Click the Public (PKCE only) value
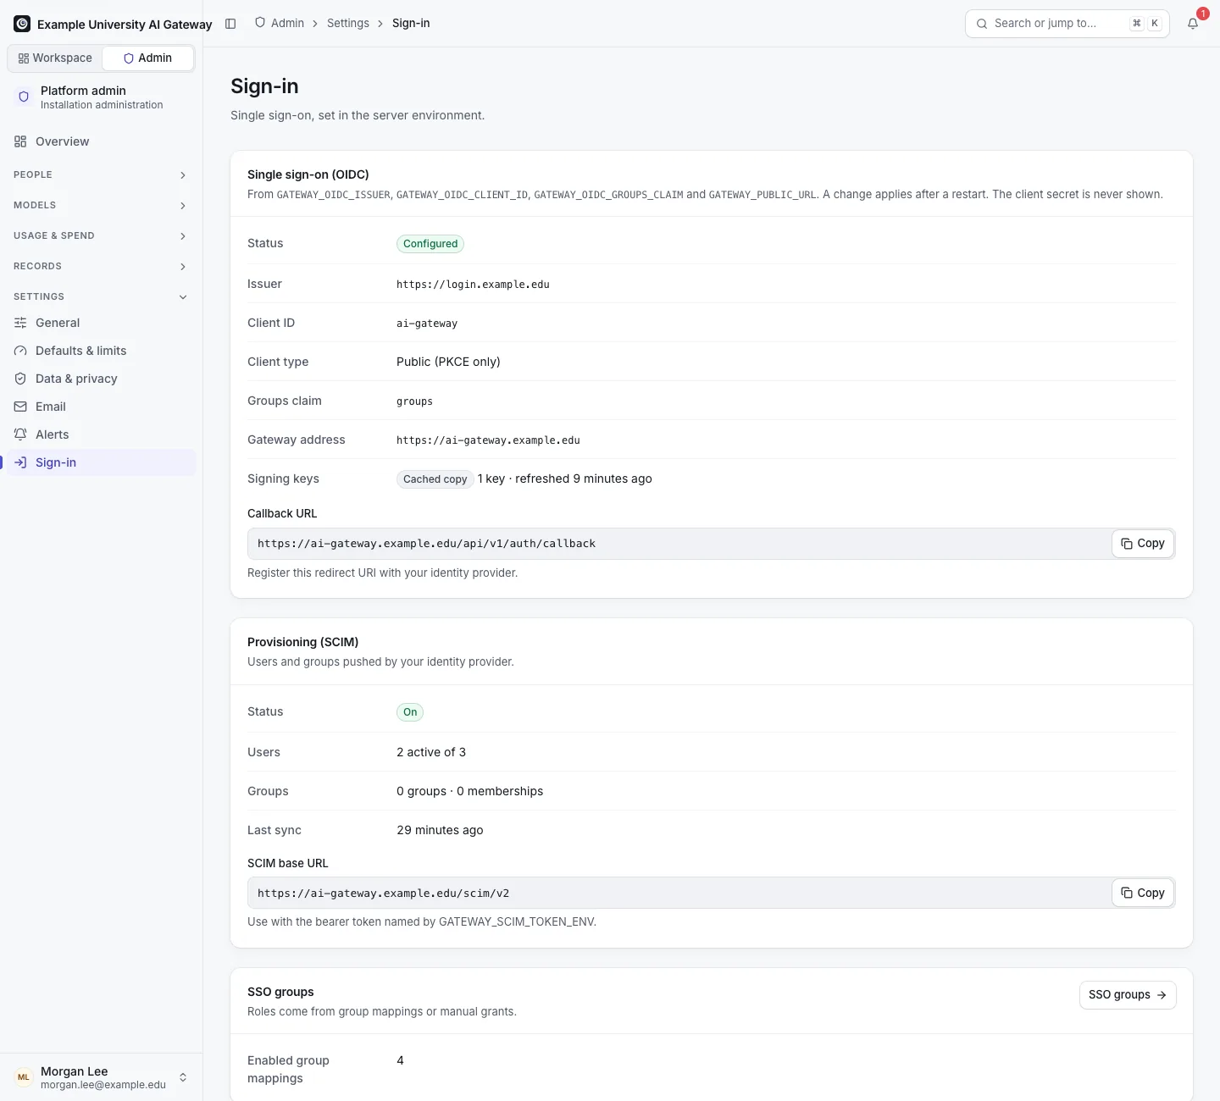This screenshot has height=1101, width=1220. 448,362
